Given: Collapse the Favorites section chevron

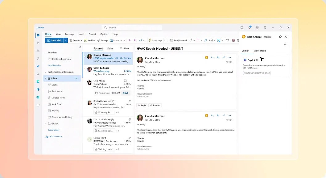Looking at the screenshot, I should (x=46, y=53).
